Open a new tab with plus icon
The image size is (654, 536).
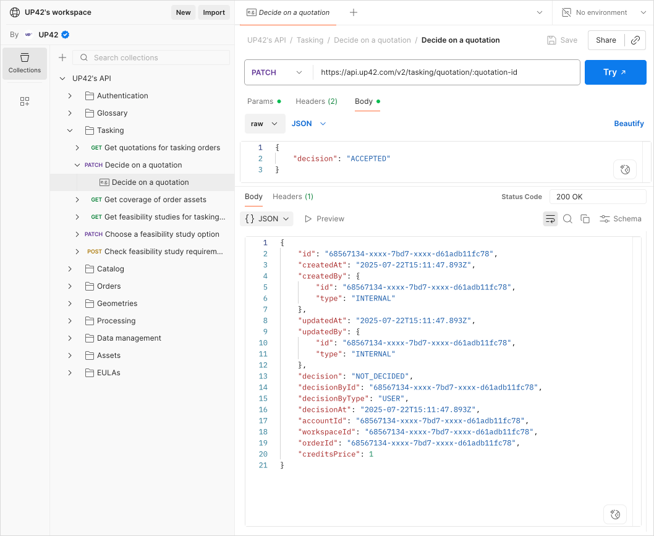click(x=354, y=12)
